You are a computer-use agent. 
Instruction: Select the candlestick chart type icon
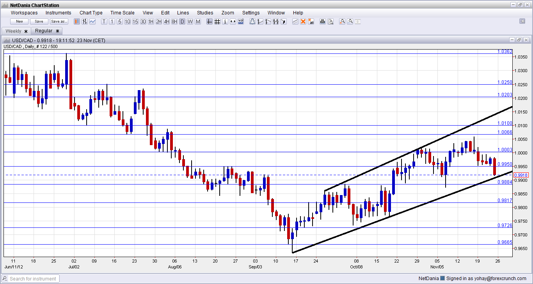tap(77, 21)
